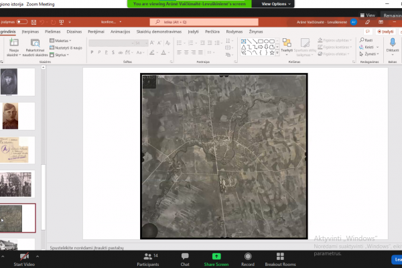
Task: Click the Diktuoti microphone icon
Action: pos(393,42)
